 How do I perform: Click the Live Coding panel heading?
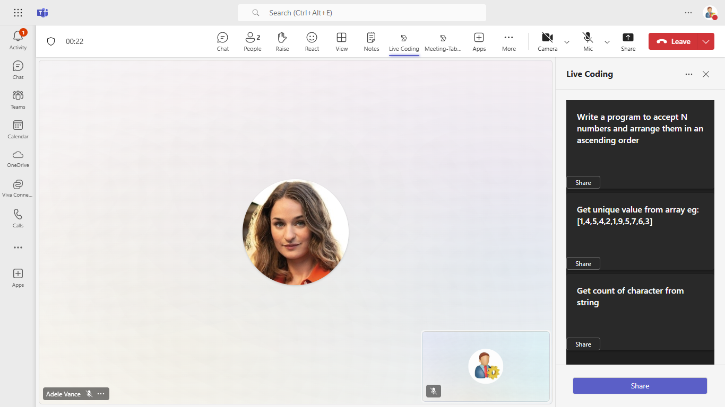tap(590, 74)
